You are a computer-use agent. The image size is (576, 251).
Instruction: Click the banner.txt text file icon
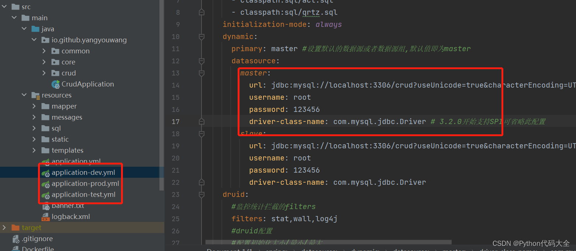click(46, 205)
